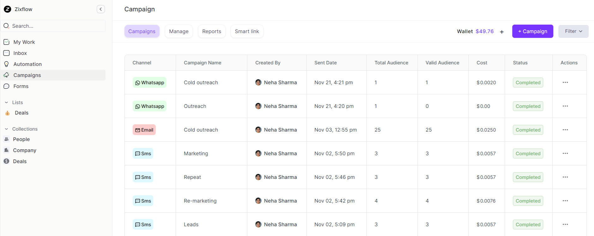The image size is (594, 236).
Task: Collapse the sidebar with the chevron button
Action: pos(100,9)
